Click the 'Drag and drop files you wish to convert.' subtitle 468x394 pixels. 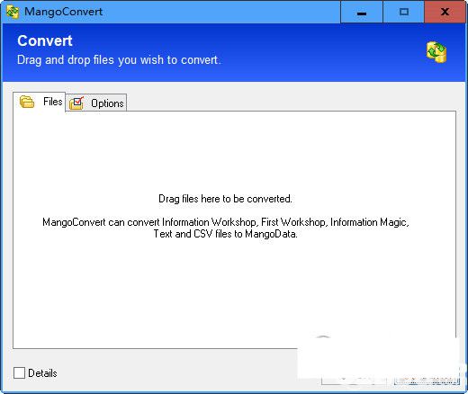click(119, 60)
